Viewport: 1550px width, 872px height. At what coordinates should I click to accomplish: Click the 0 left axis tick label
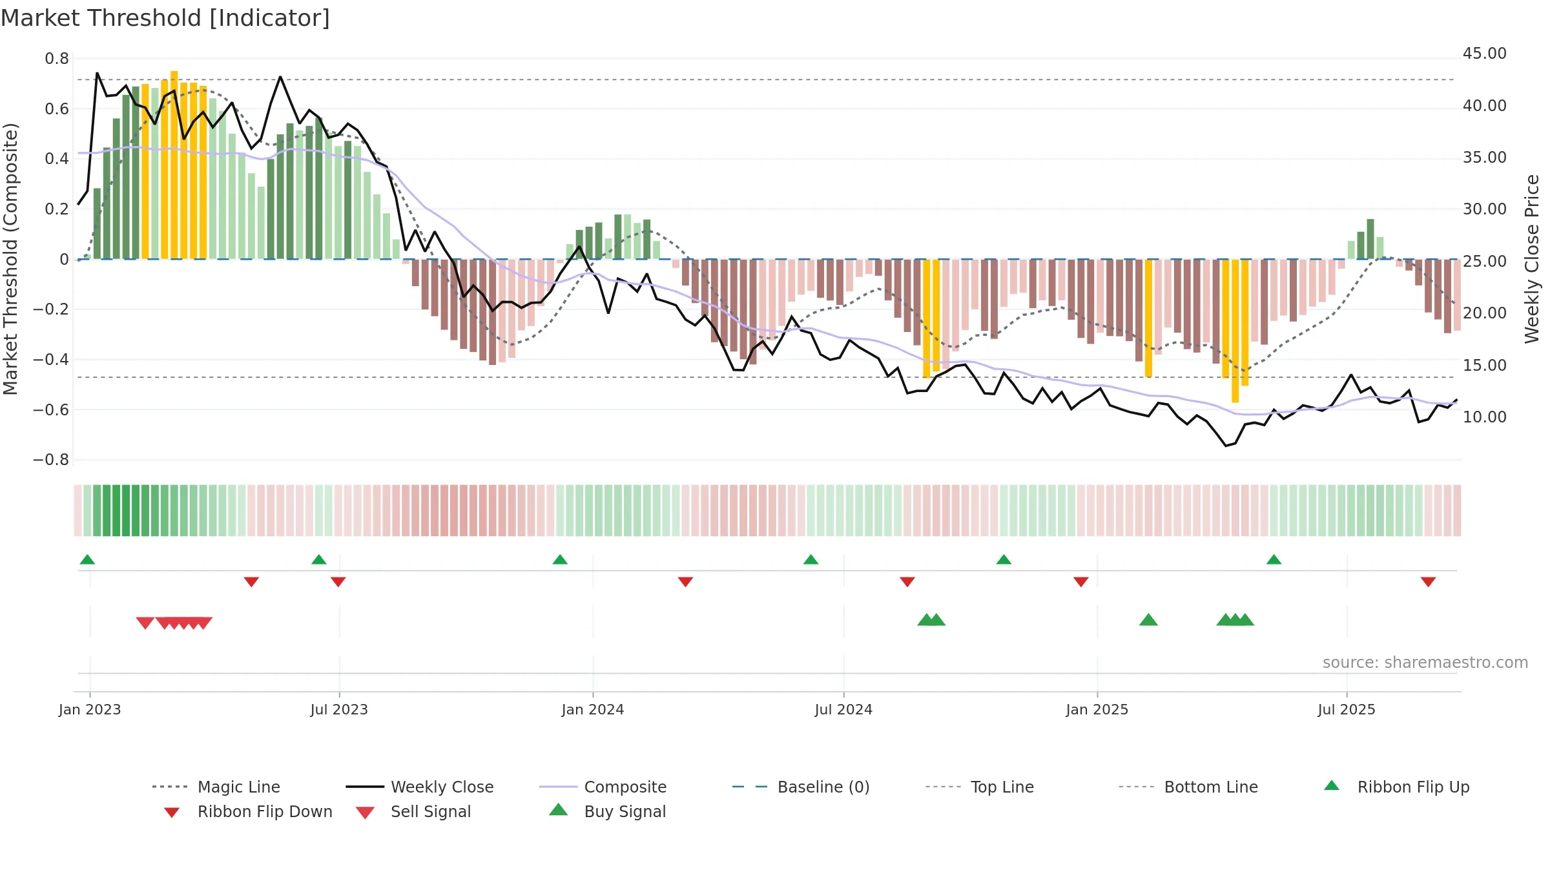point(64,259)
